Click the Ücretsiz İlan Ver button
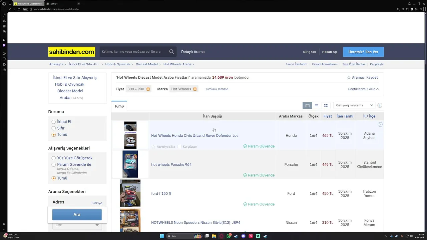 click(363, 52)
